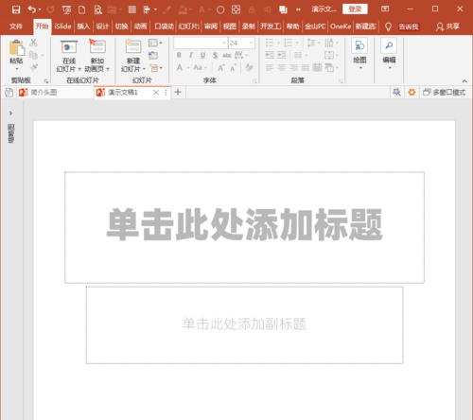Click the print preview magnifier icon
The width and height of the screenshot is (473, 420).
[x=98, y=9]
